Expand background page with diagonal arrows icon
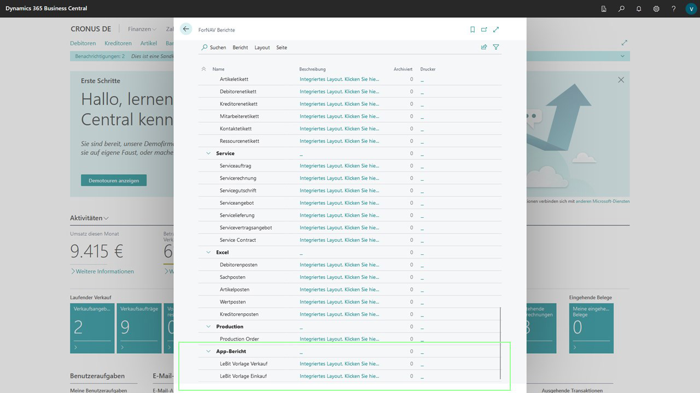This screenshot has height=393, width=700. (x=625, y=43)
